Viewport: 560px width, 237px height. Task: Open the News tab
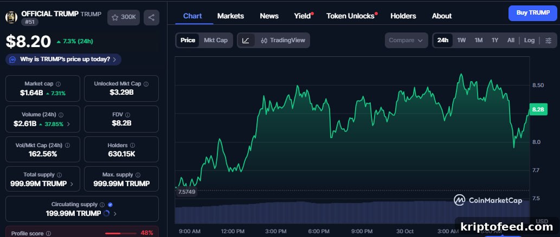click(269, 16)
